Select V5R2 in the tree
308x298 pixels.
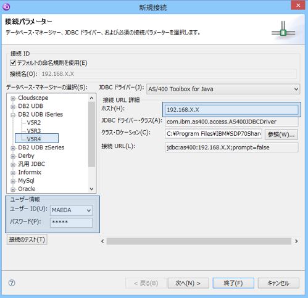[x=34, y=123]
